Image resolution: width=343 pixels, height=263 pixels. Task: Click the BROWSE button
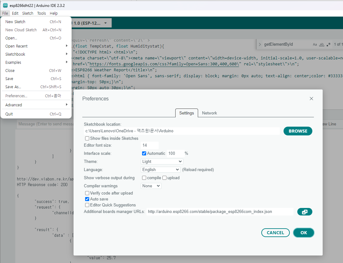(x=298, y=131)
